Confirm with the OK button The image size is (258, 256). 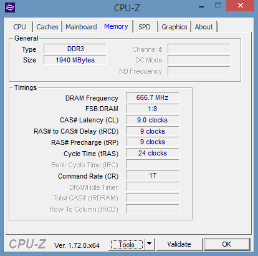point(227,244)
